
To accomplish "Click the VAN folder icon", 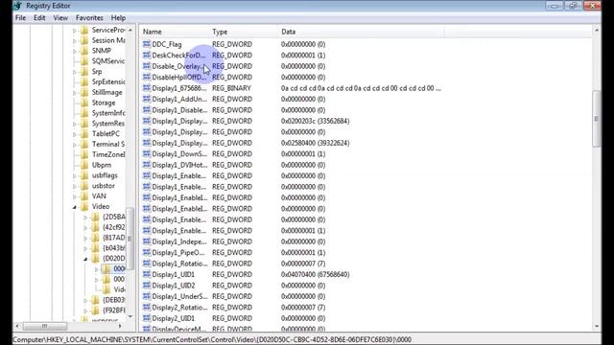I will (84, 195).
